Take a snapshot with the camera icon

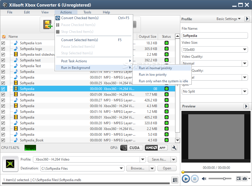point(245,179)
